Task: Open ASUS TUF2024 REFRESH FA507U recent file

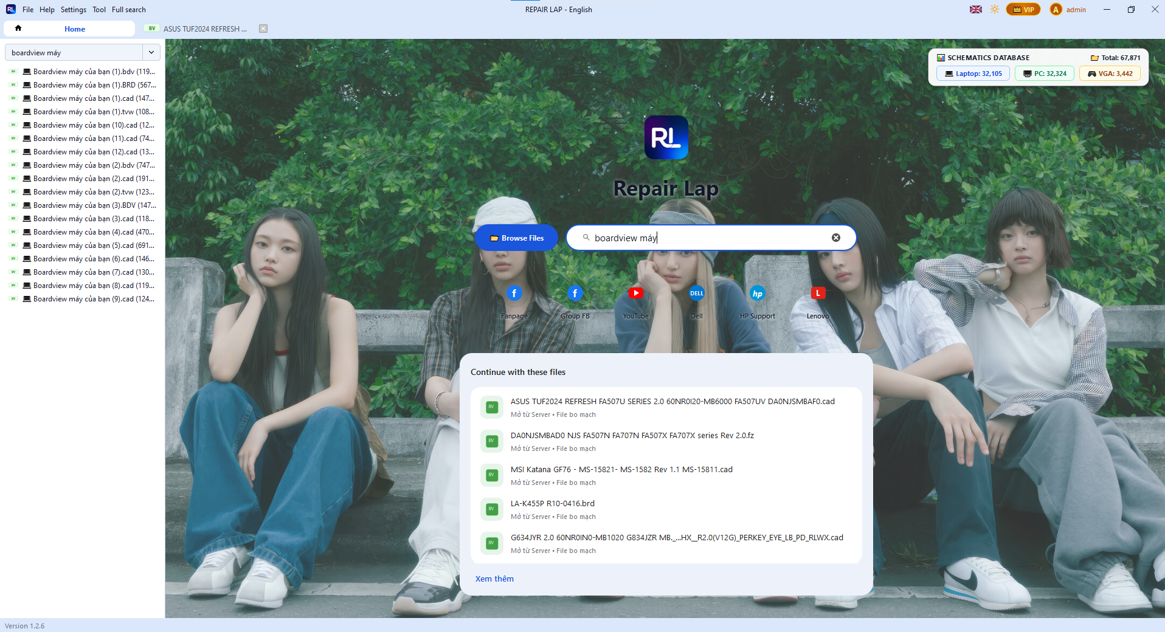Action: [x=666, y=407]
